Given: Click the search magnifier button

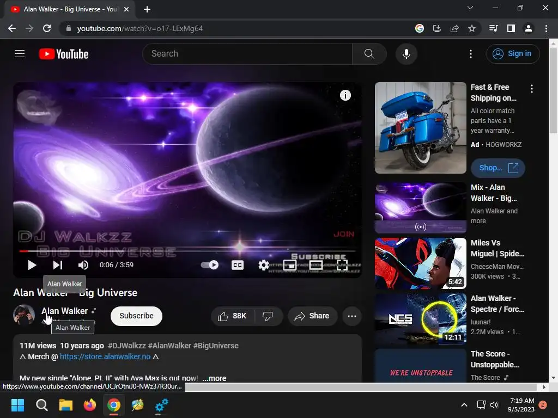Looking at the screenshot, I should [369, 54].
